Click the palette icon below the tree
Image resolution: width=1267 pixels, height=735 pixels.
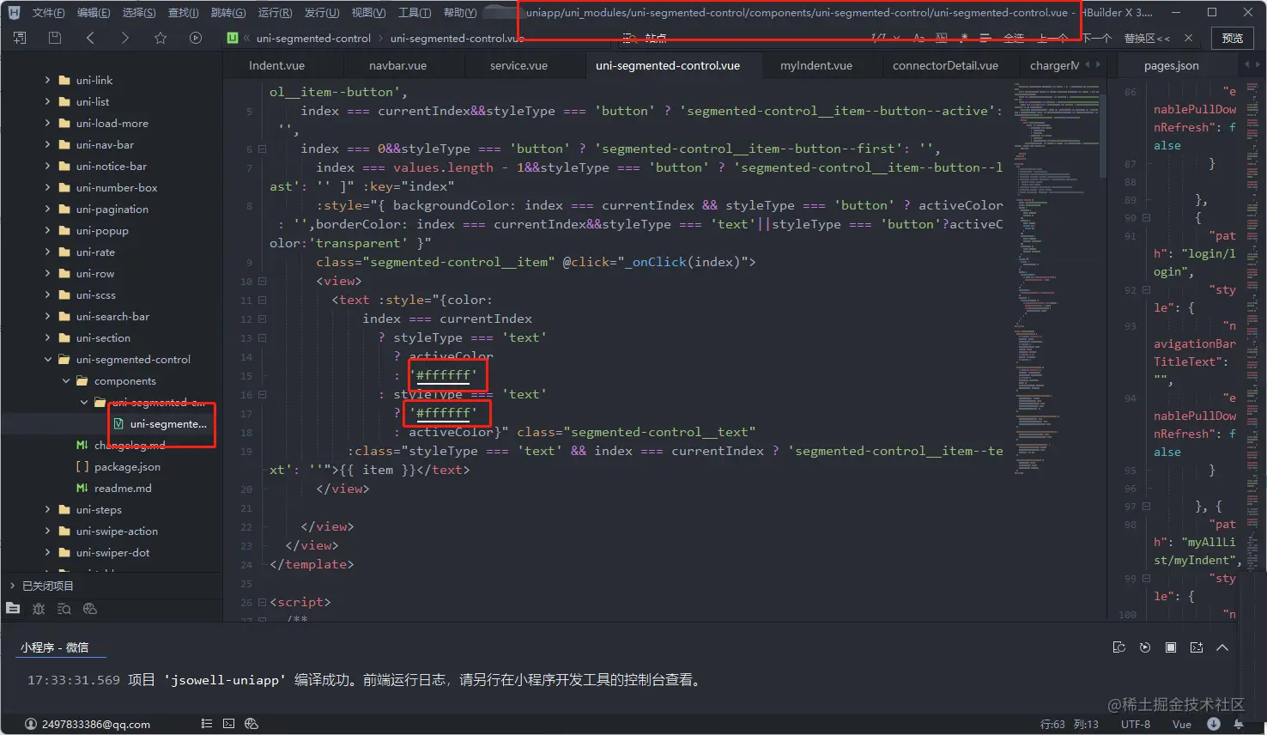(90, 608)
